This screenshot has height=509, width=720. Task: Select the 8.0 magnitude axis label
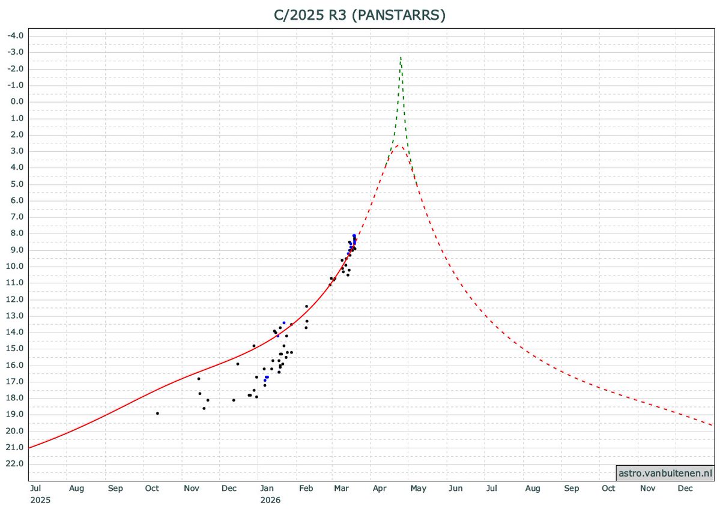coord(17,233)
